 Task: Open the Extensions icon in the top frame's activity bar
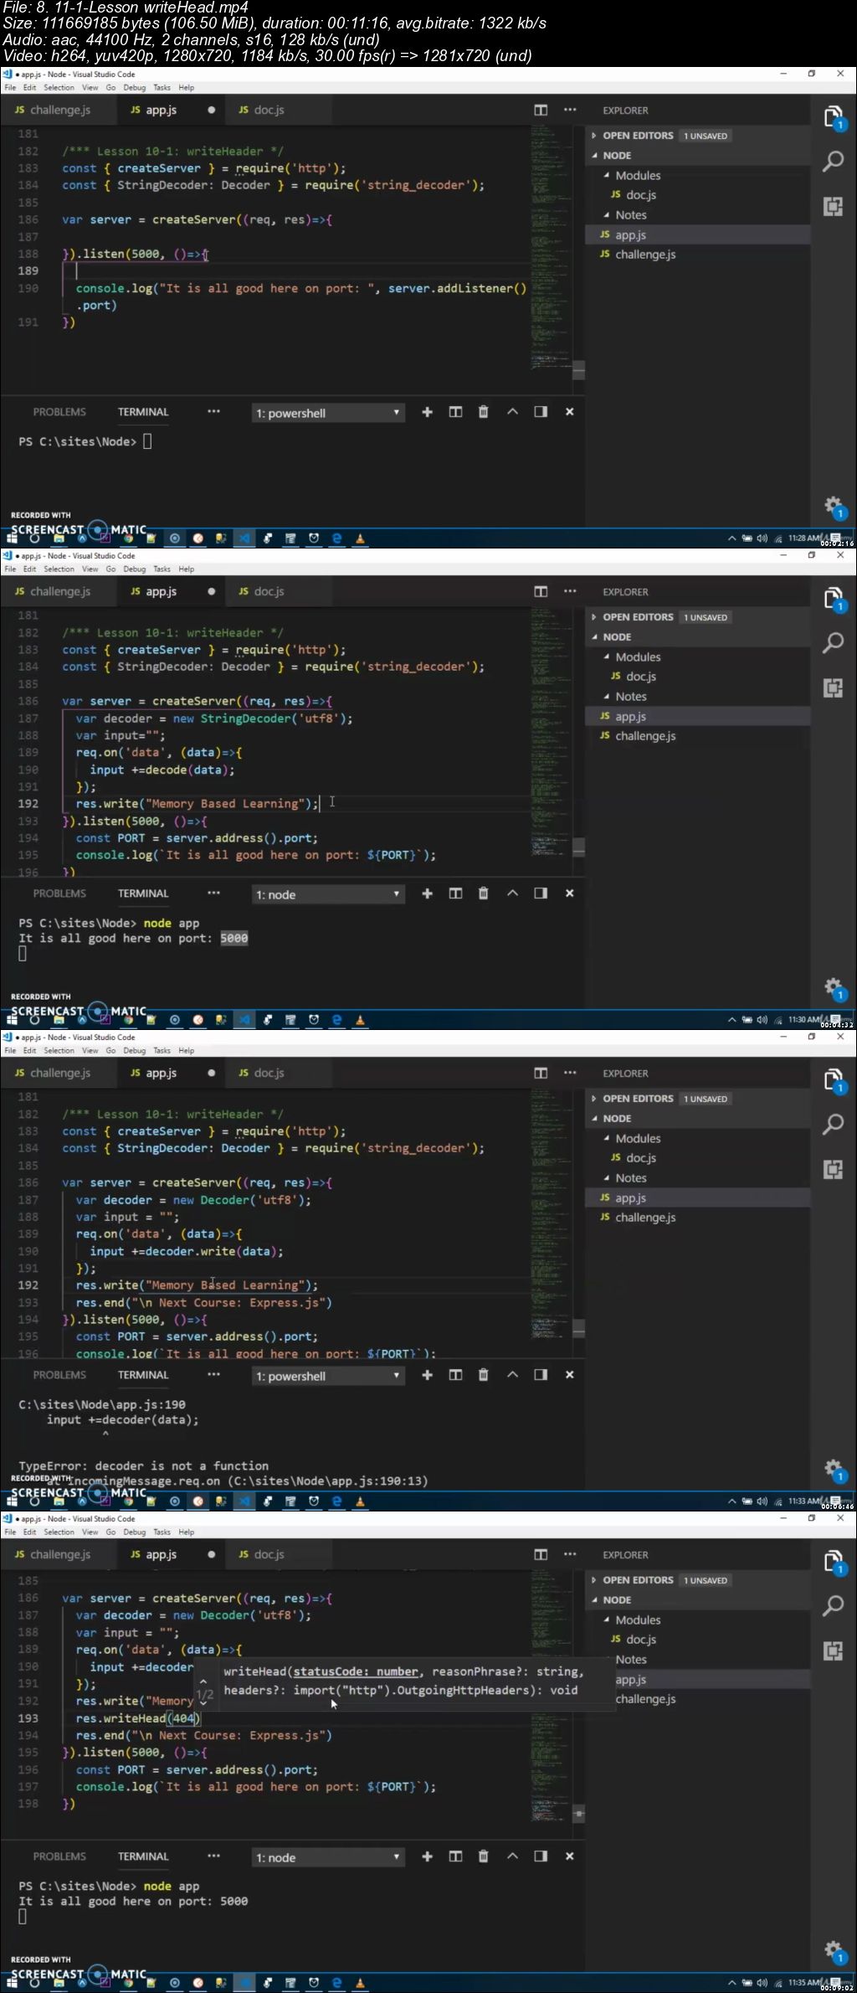(833, 206)
